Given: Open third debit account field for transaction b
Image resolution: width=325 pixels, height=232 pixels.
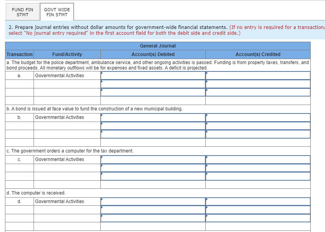Looking at the screenshot, I should (x=153, y=134).
